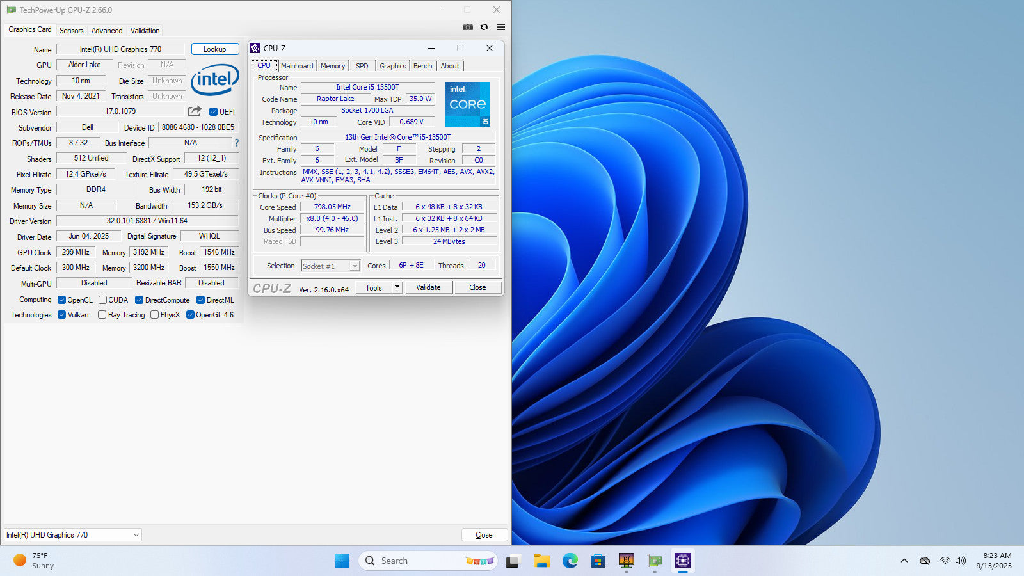Click the Close button in CPU-Z
Image resolution: width=1024 pixels, height=576 pixels.
[x=477, y=287]
